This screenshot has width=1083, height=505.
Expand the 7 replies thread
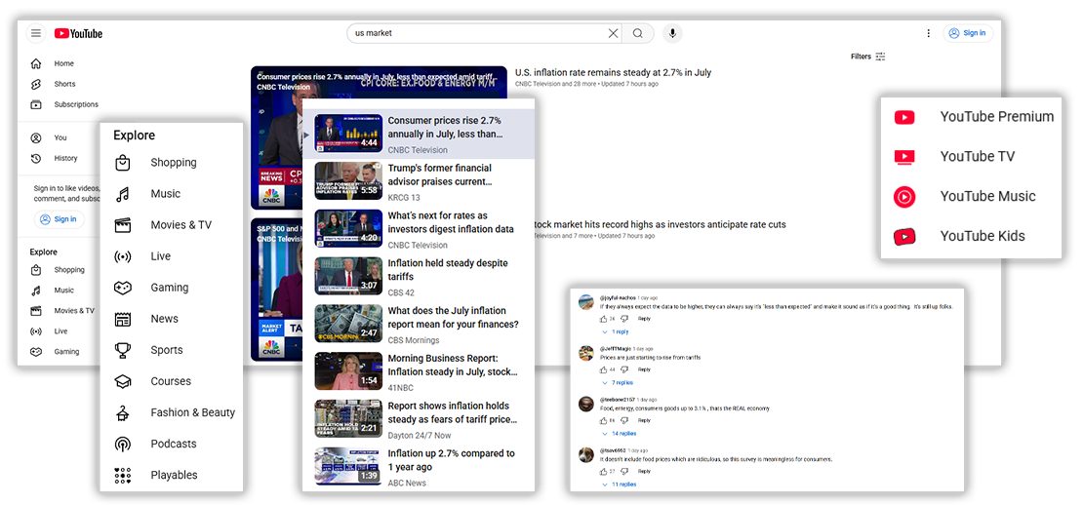[618, 383]
